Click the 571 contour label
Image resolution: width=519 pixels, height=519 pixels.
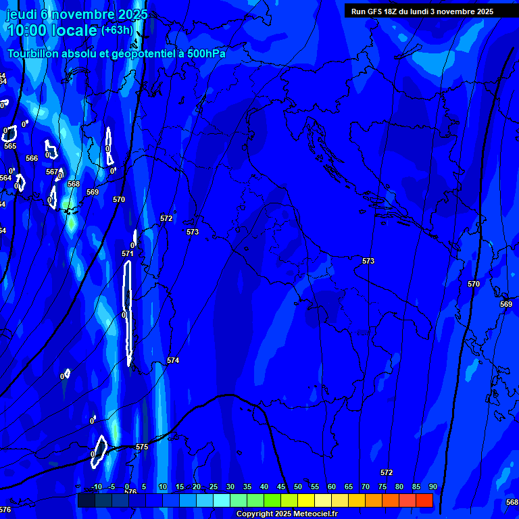click(x=128, y=253)
